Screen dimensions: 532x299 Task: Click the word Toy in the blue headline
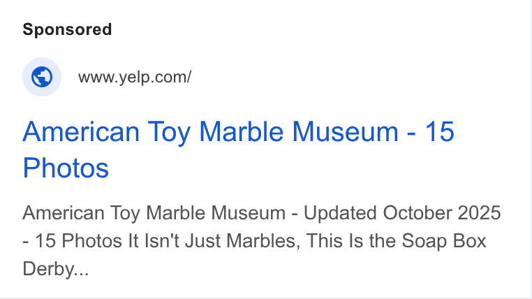pos(169,133)
